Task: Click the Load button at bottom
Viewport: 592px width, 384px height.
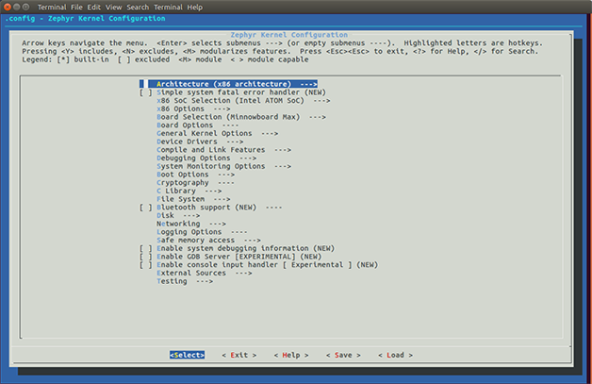Action: coord(395,355)
